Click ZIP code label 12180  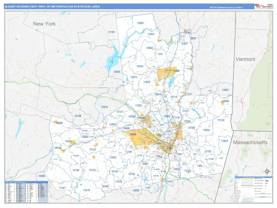click(191, 128)
